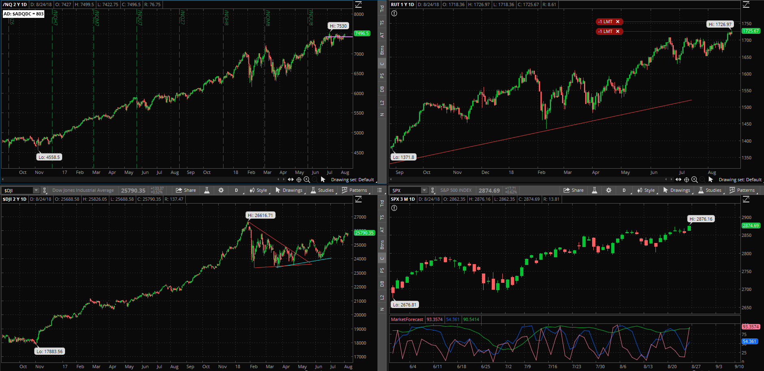Click the list menu icon in $DJI toolbar
Viewport: 764px width, 371px height.
(380, 190)
